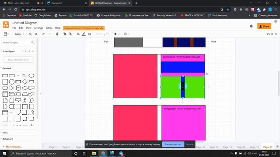The image size is (280, 157).
Task: Open the Table dropdown in toolbar
Action: pyautogui.click(x=126, y=34)
